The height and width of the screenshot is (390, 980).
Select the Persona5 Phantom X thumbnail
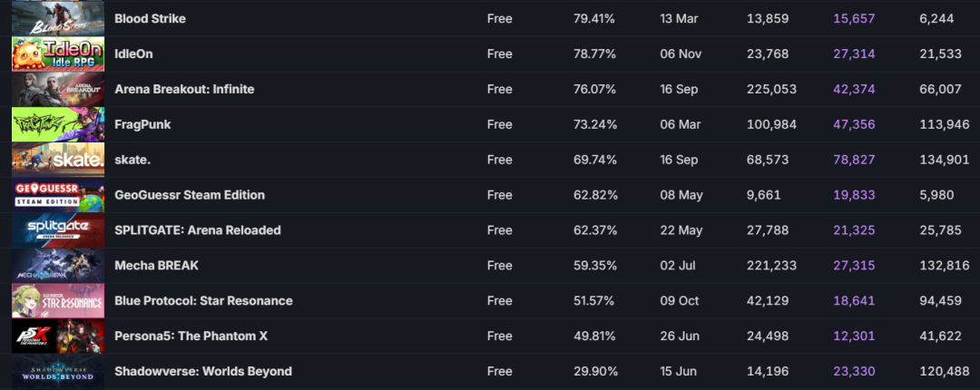click(57, 336)
